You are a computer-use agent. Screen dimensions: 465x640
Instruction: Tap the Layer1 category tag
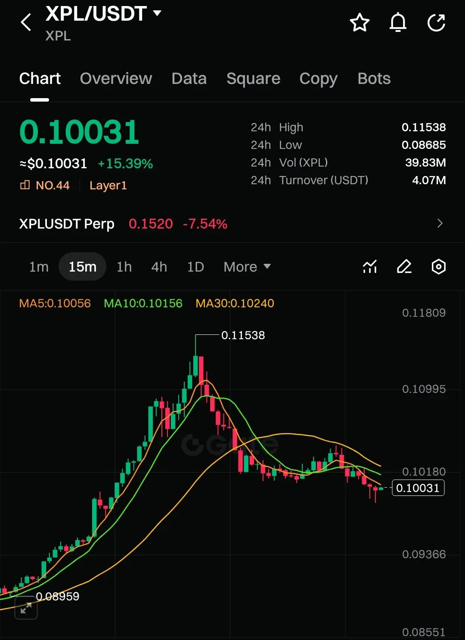tap(108, 186)
